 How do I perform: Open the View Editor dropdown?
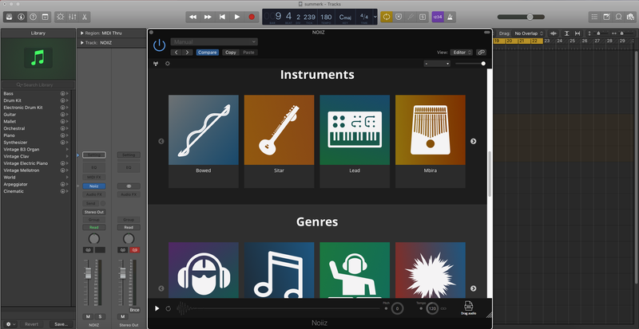461,52
